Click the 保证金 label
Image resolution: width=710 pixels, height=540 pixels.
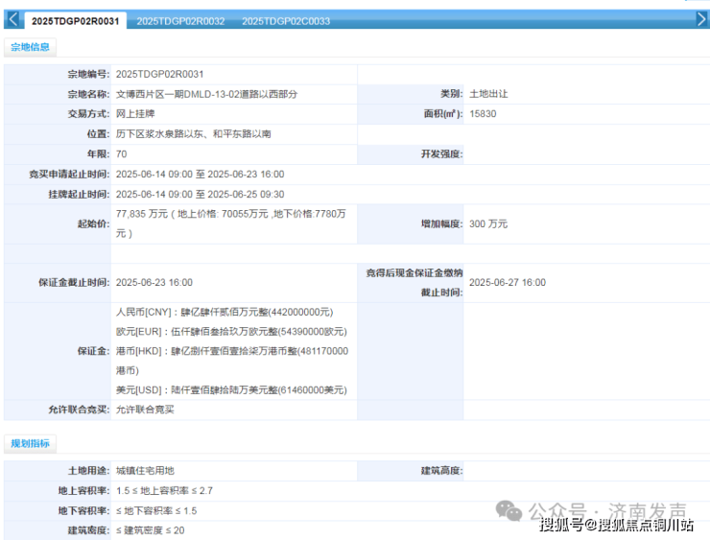point(93,351)
